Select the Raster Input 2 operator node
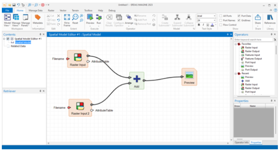The width and height of the screenshot is (279, 150). click(x=80, y=108)
